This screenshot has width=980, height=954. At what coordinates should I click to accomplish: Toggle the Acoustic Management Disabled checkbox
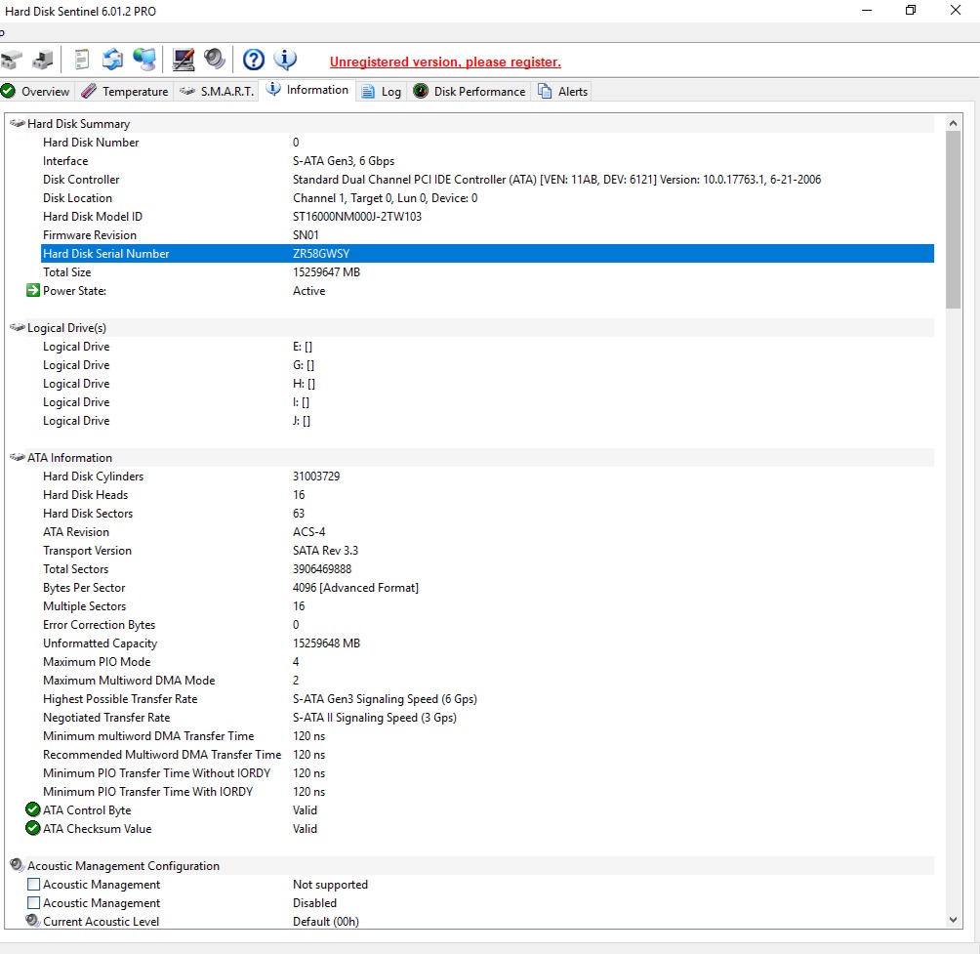pyautogui.click(x=34, y=903)
